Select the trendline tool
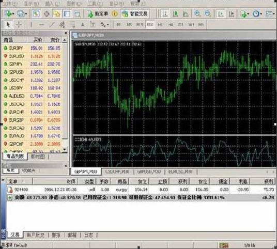The image size is (277, 249). coord(52,25)
